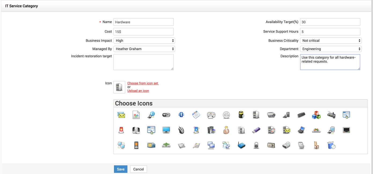This screenshot has height=174, width=373.
Task: Open the Choose from icon set link
Action: point(143,83)
